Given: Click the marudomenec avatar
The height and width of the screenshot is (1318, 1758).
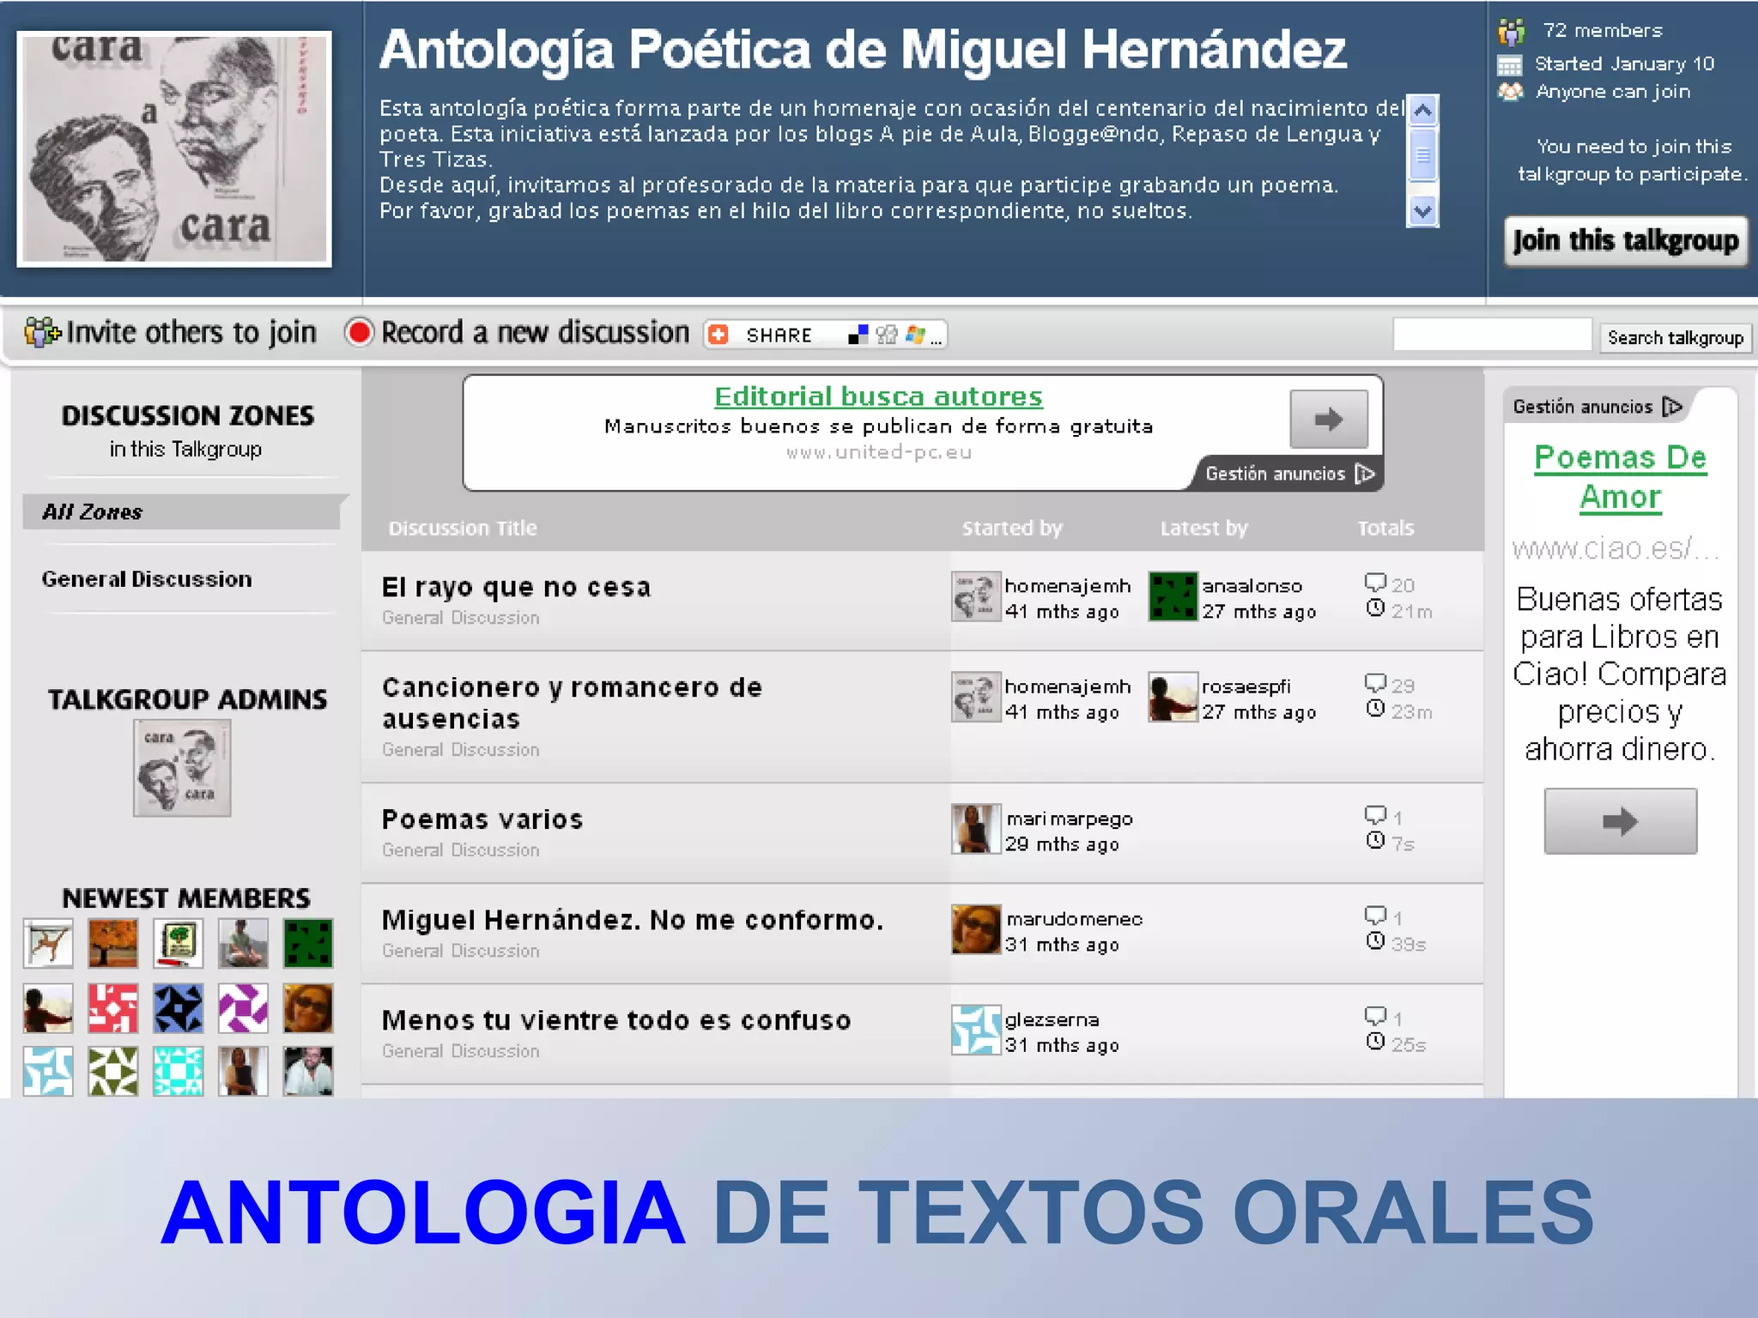Looking at the screenshot, I should [976, 929].
